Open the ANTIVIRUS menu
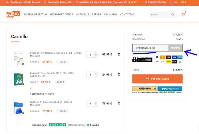199x134 pixels. [x=82, y=14]
